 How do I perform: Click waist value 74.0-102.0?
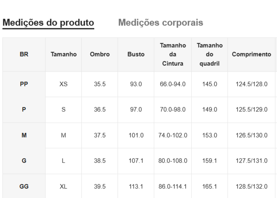(x=173, y=135)
